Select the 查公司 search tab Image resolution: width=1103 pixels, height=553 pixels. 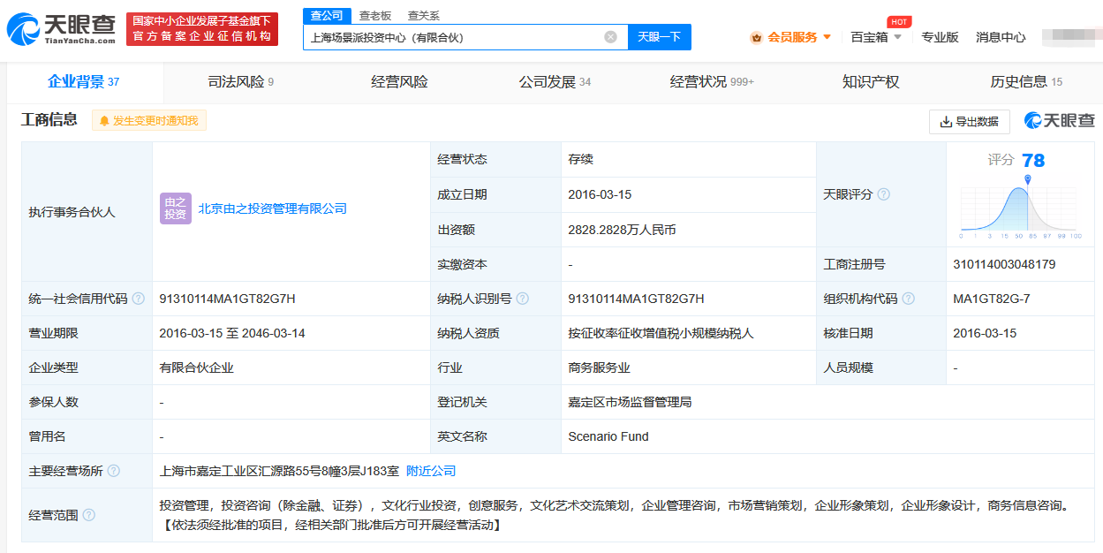[x=327, y=15]
